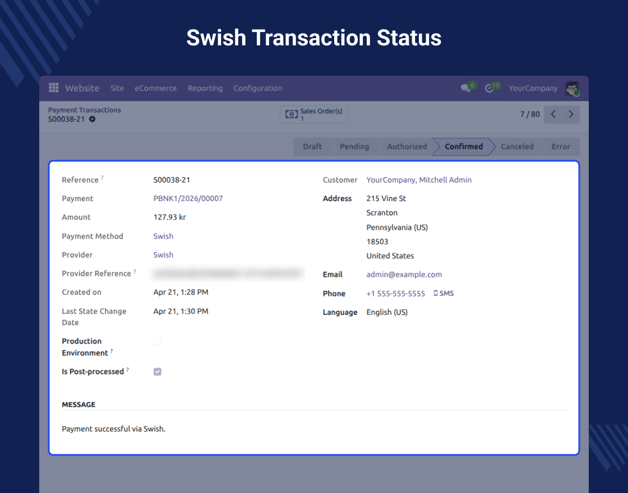Select the Authorized status stage
This screenshot has height=493, width=628.
tap(407, 146)
